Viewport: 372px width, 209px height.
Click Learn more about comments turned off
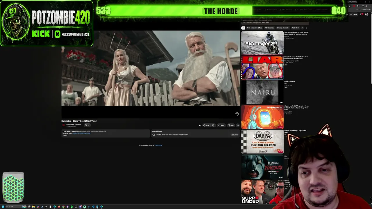click(x=158, y=145)
